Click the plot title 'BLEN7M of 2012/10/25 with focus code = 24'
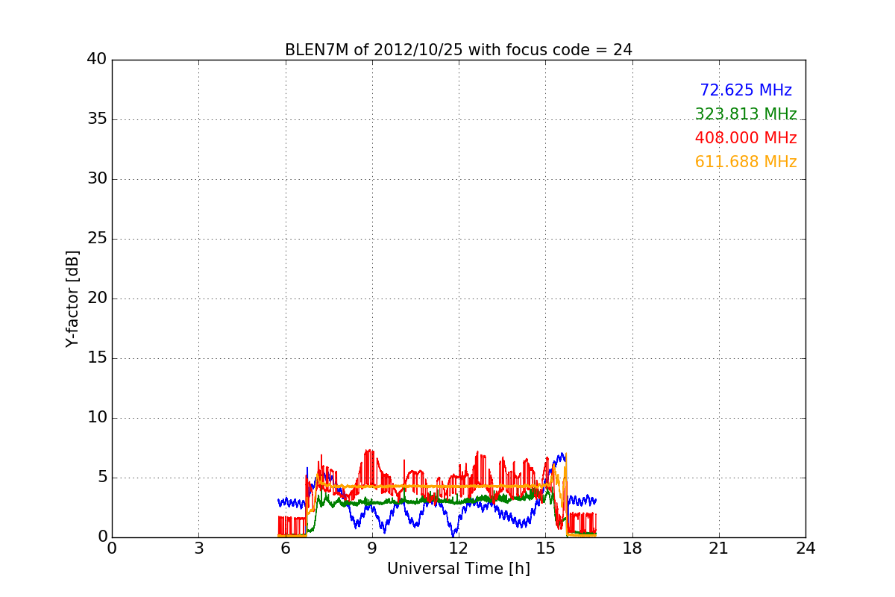895x597 pixels. pos(459,50)
